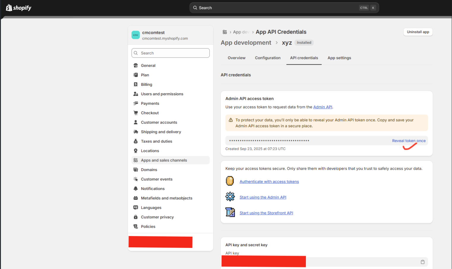The height and width of the screenshot is (269, 452).
Task: Click the Shopify logo in header
Action: click(18, 8)
